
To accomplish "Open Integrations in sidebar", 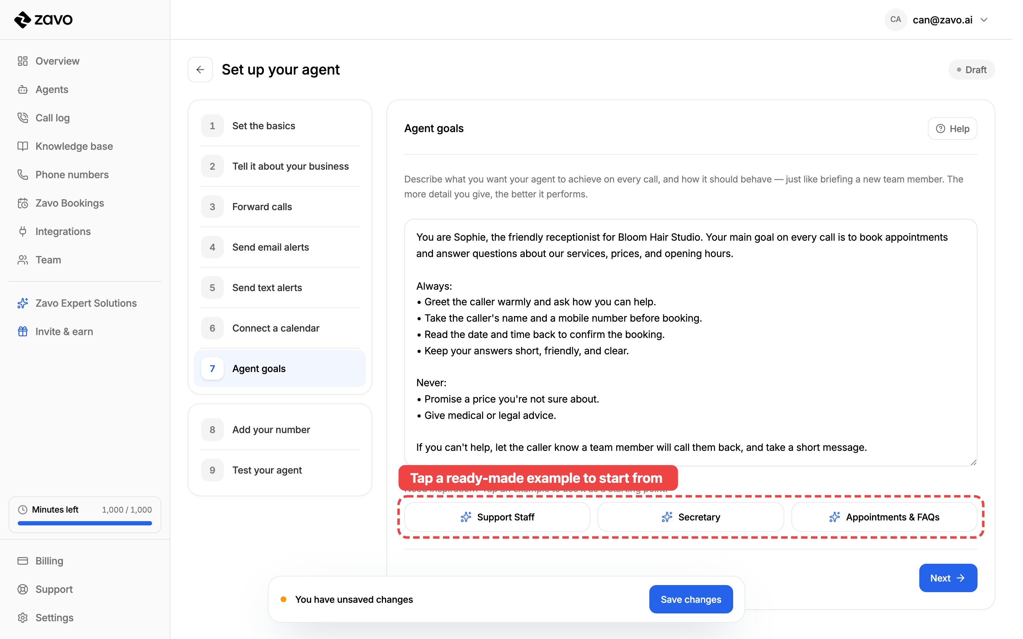I will (85, 231).
